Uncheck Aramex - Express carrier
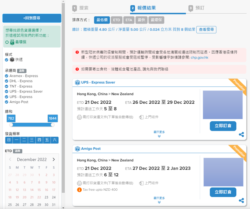 [6, 76]
